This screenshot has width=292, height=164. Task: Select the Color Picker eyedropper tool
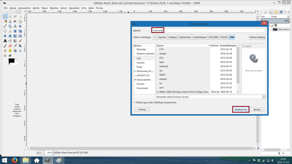[5, 26]
